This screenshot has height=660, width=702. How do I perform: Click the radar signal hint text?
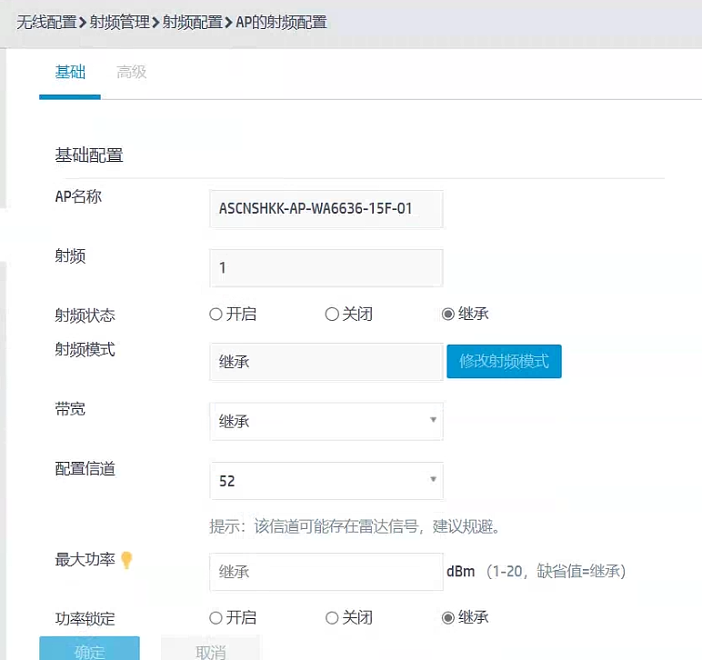(355, 526)
